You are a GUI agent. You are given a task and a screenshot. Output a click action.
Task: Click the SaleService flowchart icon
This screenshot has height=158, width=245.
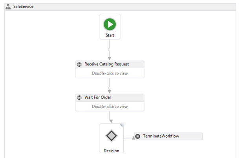8,7
